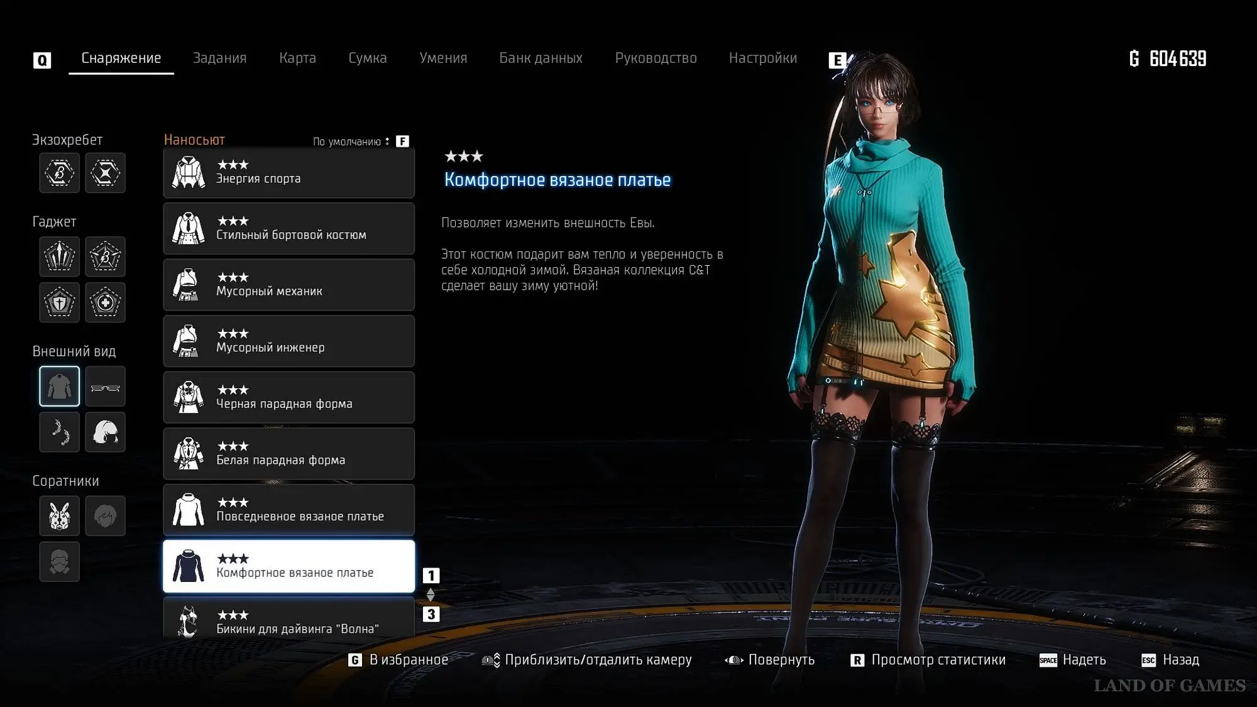
Task: Click the E key next-tab icon
Action: pyautogui.click(x=837, y=60)
